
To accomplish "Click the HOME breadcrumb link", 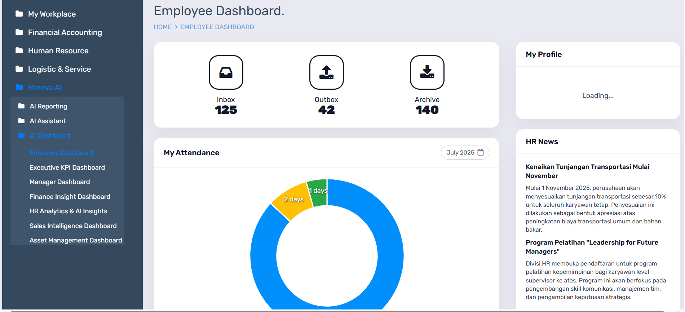I will [163, 27].
